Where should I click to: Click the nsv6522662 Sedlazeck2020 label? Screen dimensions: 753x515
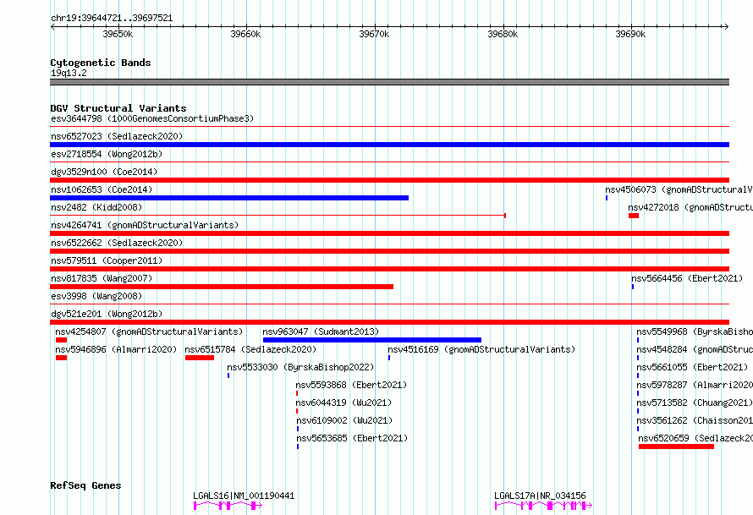click(x=117, y=243)
